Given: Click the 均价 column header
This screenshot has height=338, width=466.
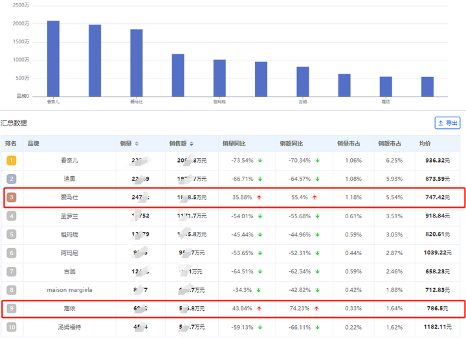Looking at the screenshot, I should pos(425,144).
